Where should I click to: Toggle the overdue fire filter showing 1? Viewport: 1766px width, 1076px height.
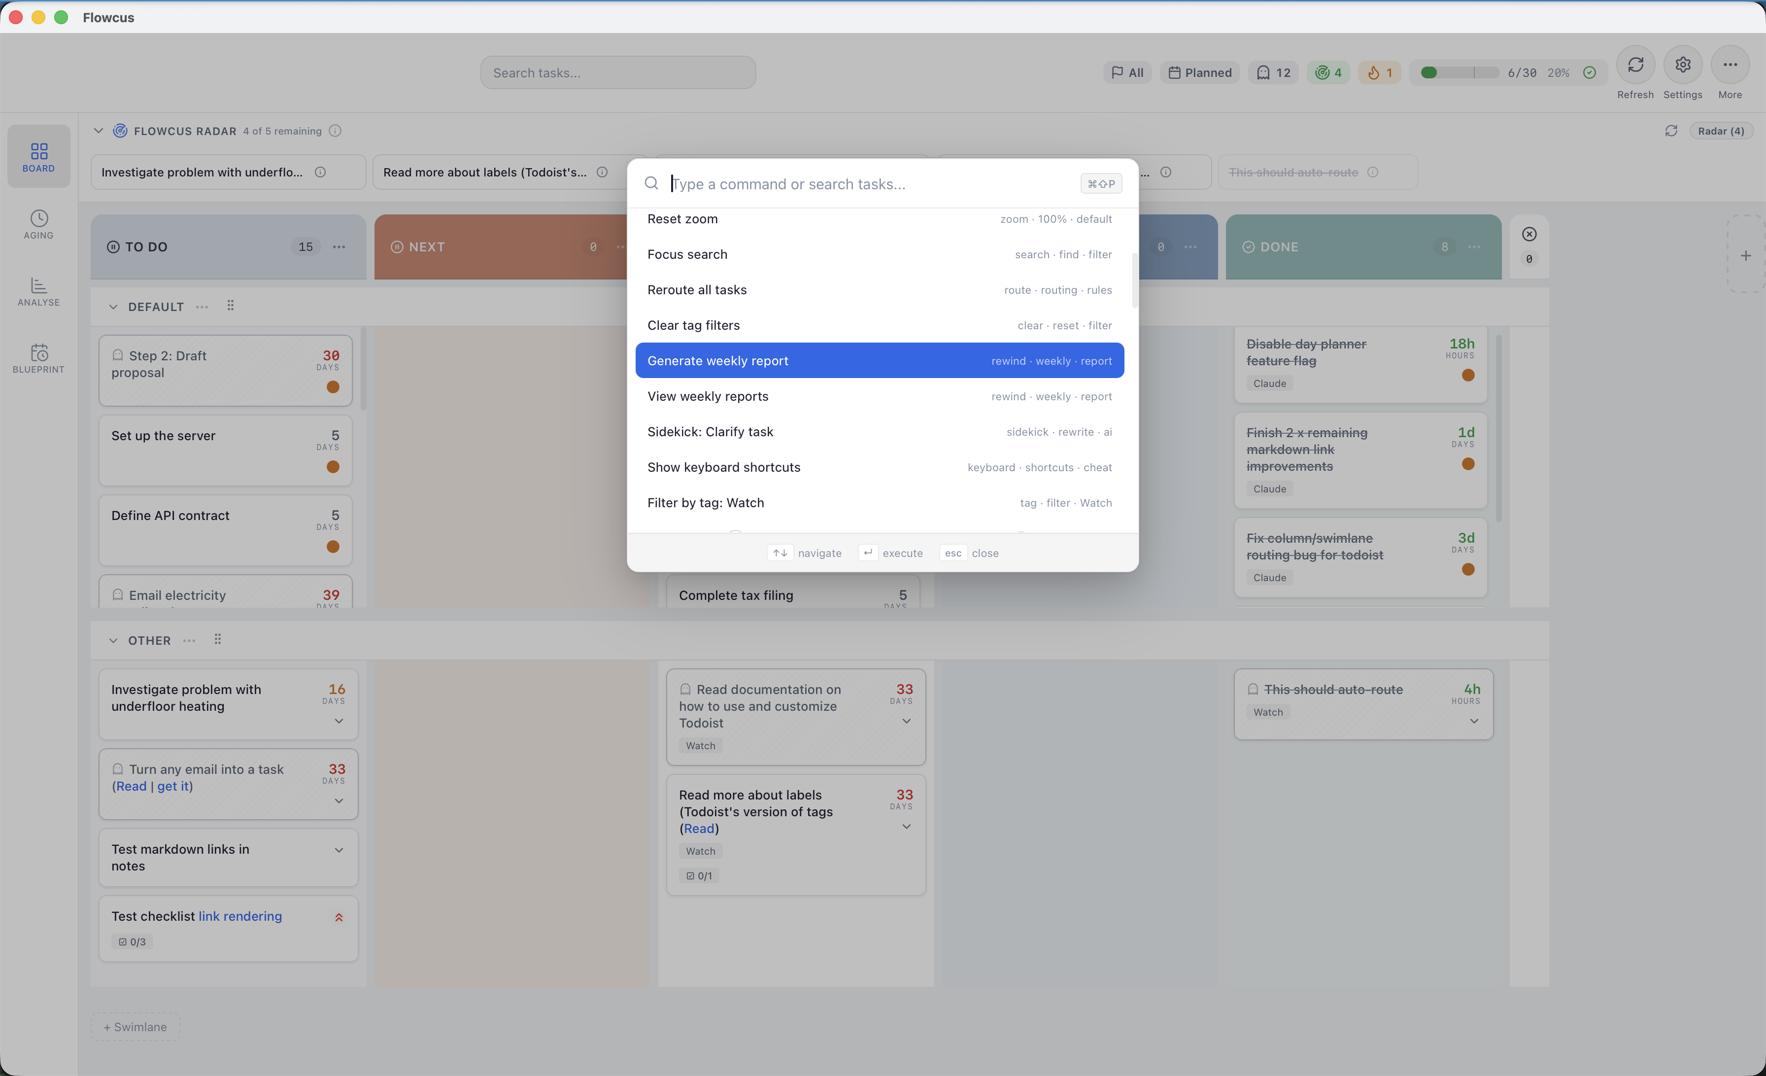(1379, 72)
